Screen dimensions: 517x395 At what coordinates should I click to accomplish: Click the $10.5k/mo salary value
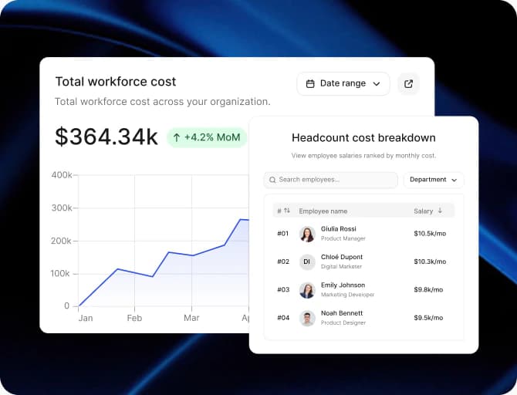click(x=430, y=234)
